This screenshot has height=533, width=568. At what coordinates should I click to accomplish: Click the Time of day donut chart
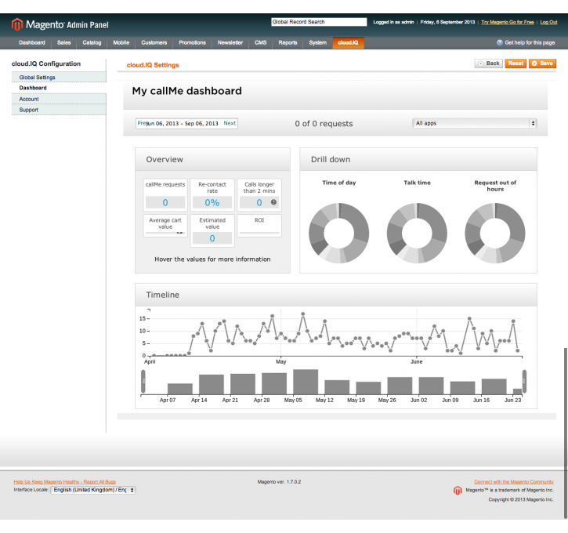[x=339, y=233]
